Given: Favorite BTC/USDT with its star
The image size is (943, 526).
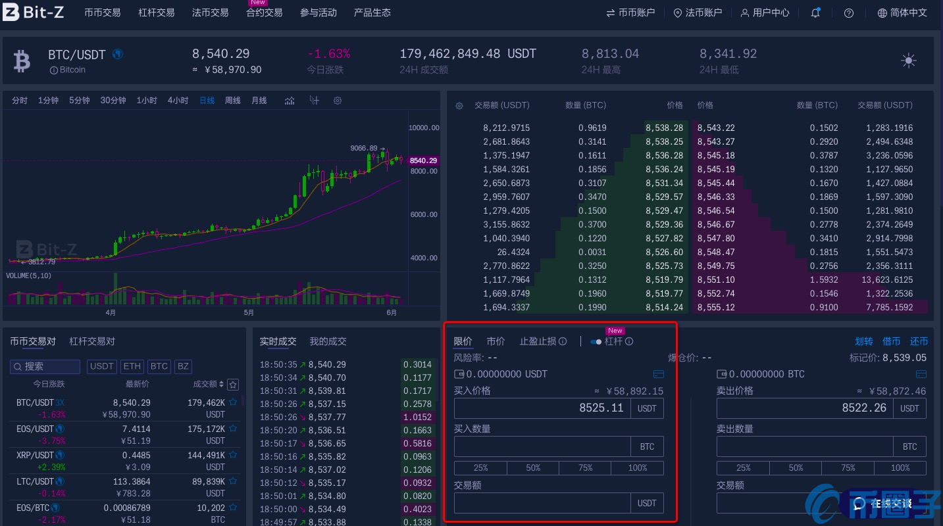Looking at the screenshot, I should 233,402.
